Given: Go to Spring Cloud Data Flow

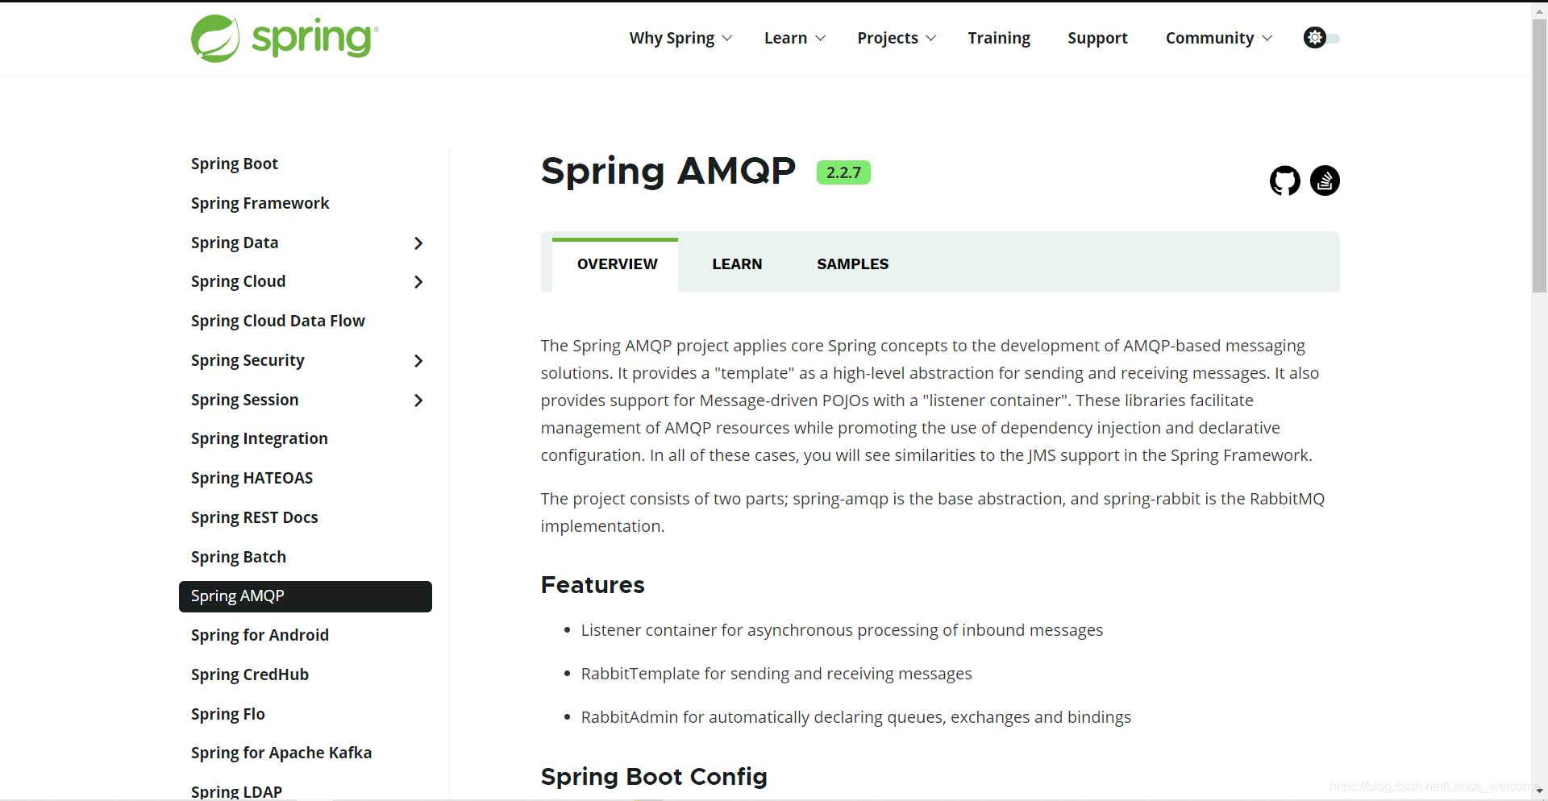Looking at the screenshot, I should point(278,321).
